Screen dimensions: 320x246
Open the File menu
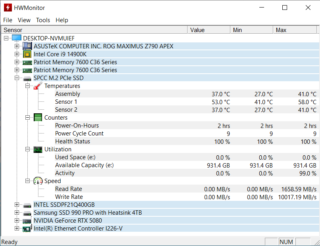click(x=8, y=20)
